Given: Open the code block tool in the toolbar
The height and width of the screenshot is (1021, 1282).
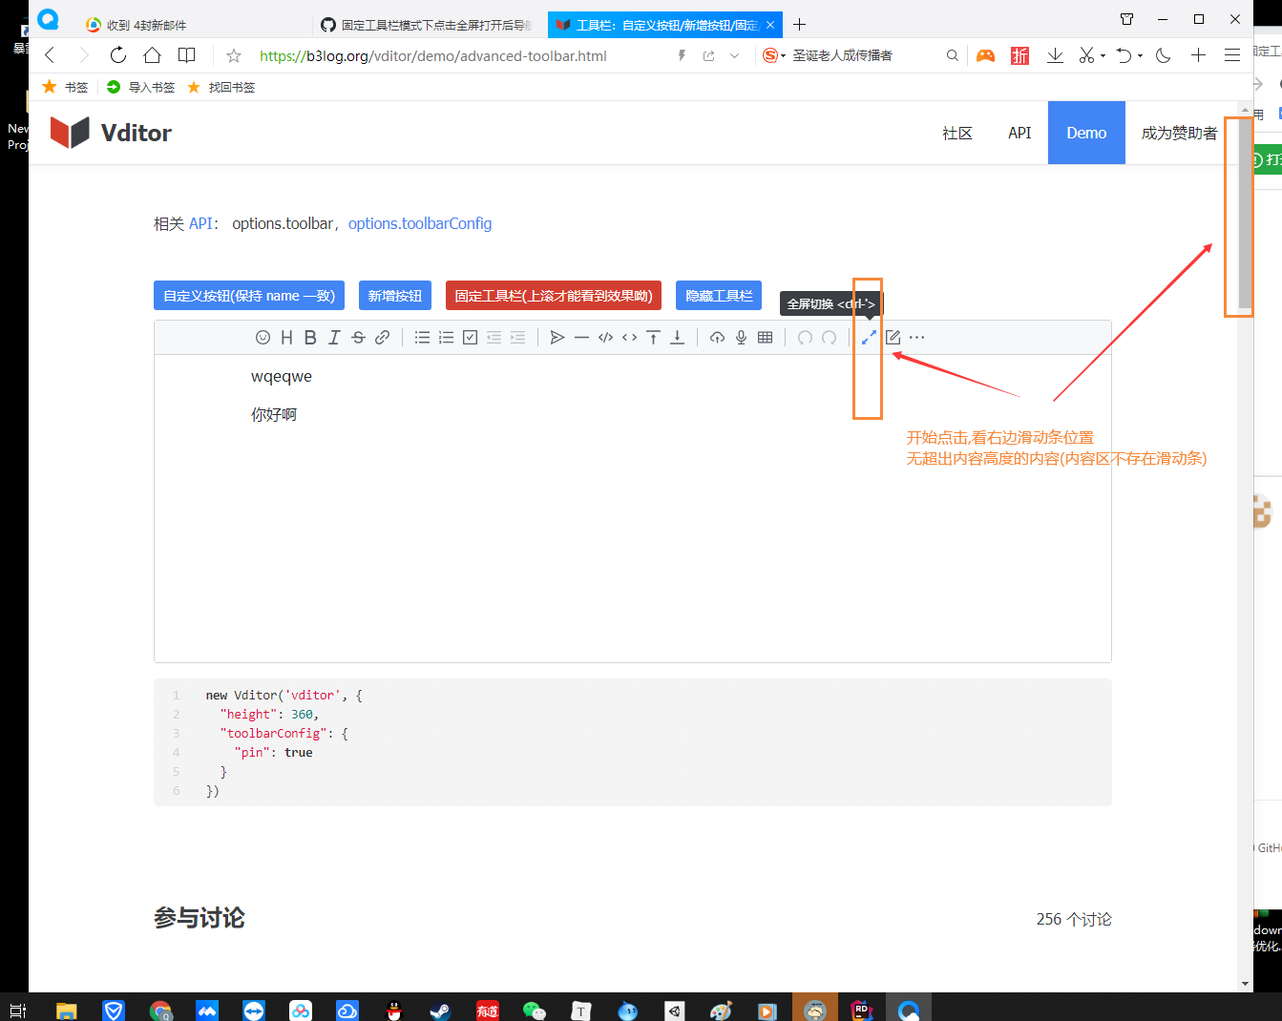Looking at the screenshot, I should (605, 337).
